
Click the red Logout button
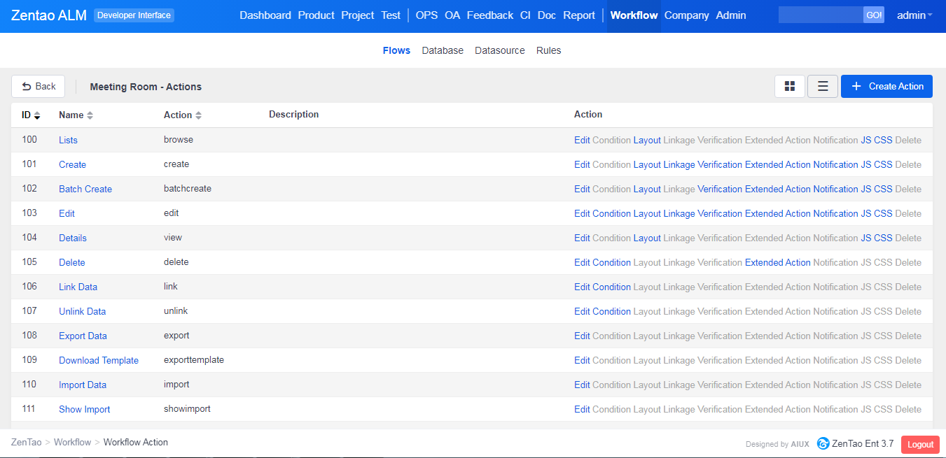920,445
